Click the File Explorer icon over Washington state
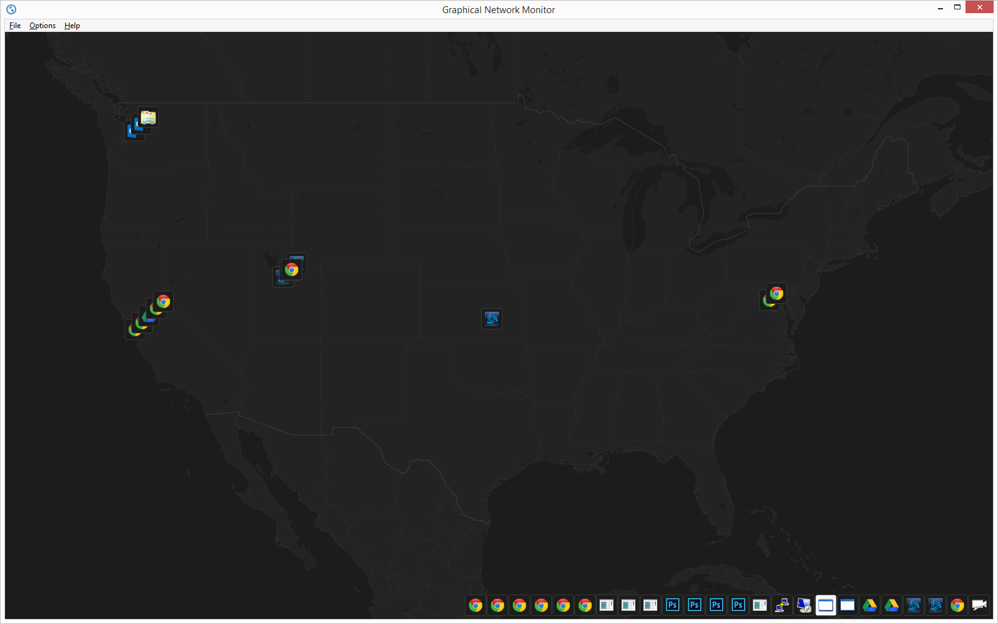998x624 pixels. [148, 117]
